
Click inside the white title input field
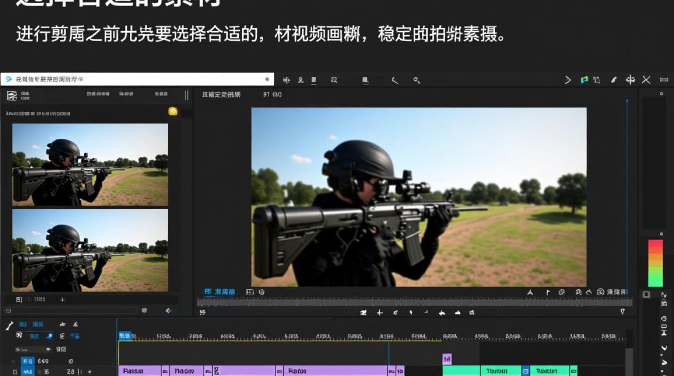click(137, 79)
